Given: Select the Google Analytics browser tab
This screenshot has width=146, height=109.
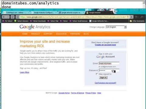Looking at the screenshot, I should [x=99, y=13].
